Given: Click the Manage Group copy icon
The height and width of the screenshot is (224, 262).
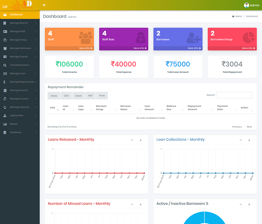Looking at the screenshot, I should 5,40.
